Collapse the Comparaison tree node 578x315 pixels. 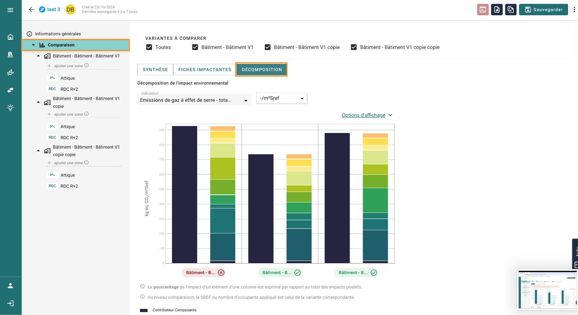pos(33,45)
